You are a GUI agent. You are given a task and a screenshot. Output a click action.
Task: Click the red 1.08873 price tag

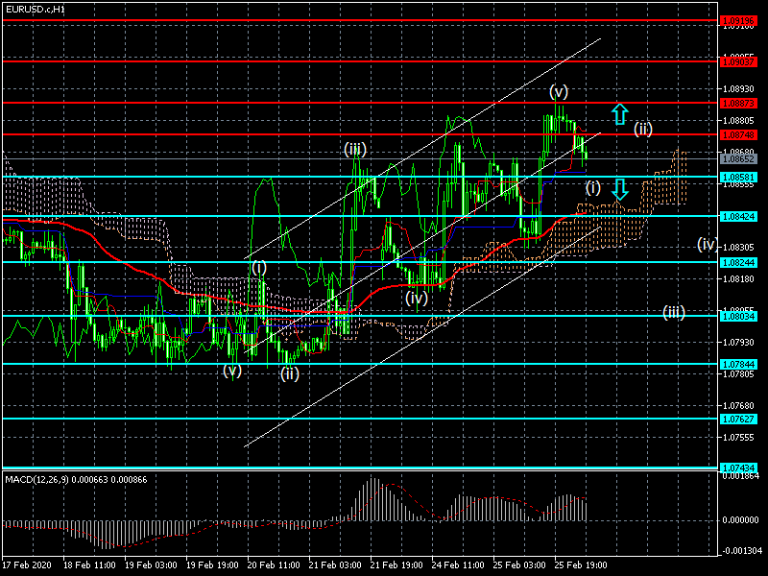pyautogui.click(x=739, y=104)
